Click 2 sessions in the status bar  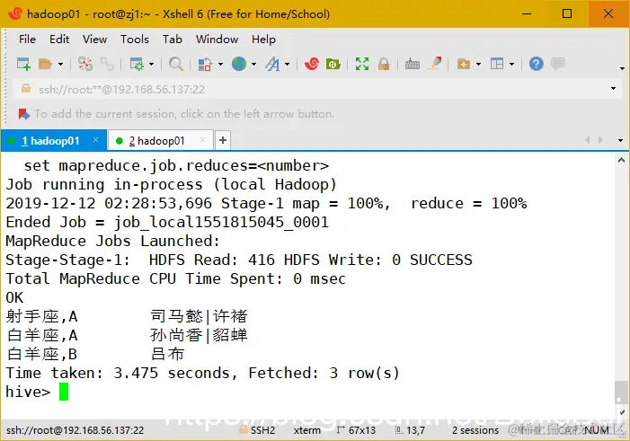(475, 430)
